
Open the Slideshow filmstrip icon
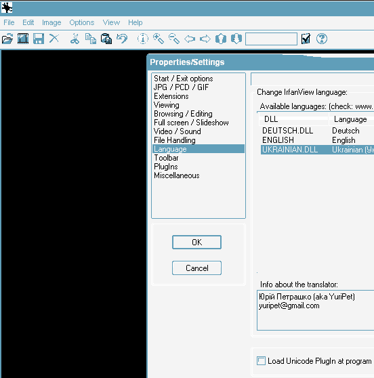click(23, 39)
